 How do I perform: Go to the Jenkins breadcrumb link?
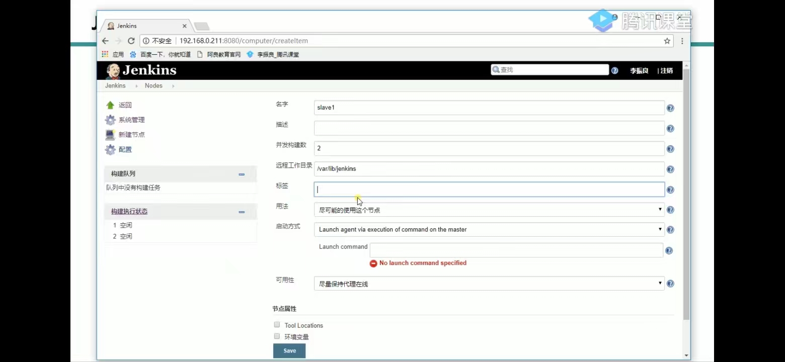pos(115,86)
